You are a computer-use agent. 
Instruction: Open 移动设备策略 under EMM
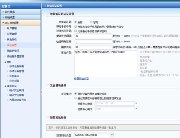pos(17,66)
